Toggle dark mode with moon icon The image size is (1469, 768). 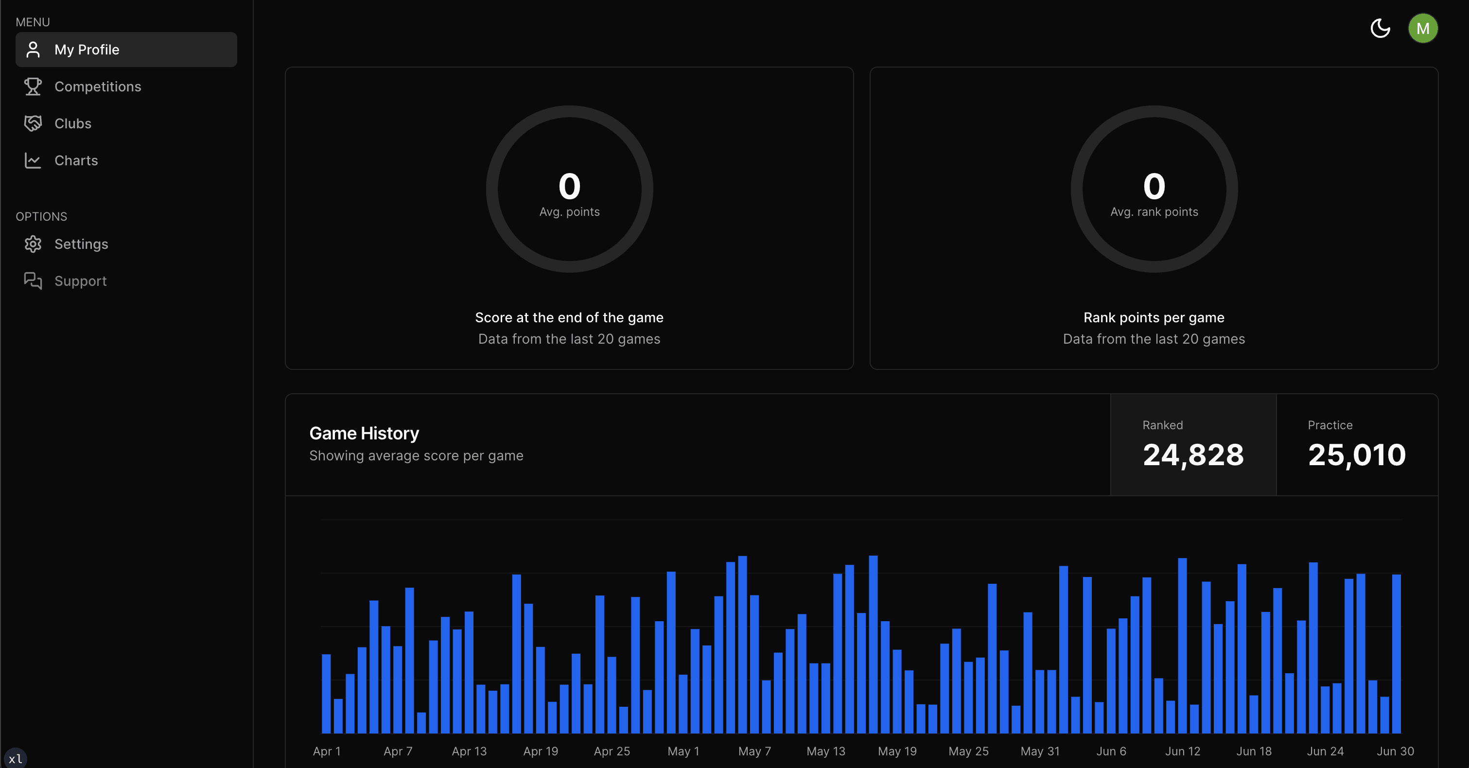point(1380,28)
